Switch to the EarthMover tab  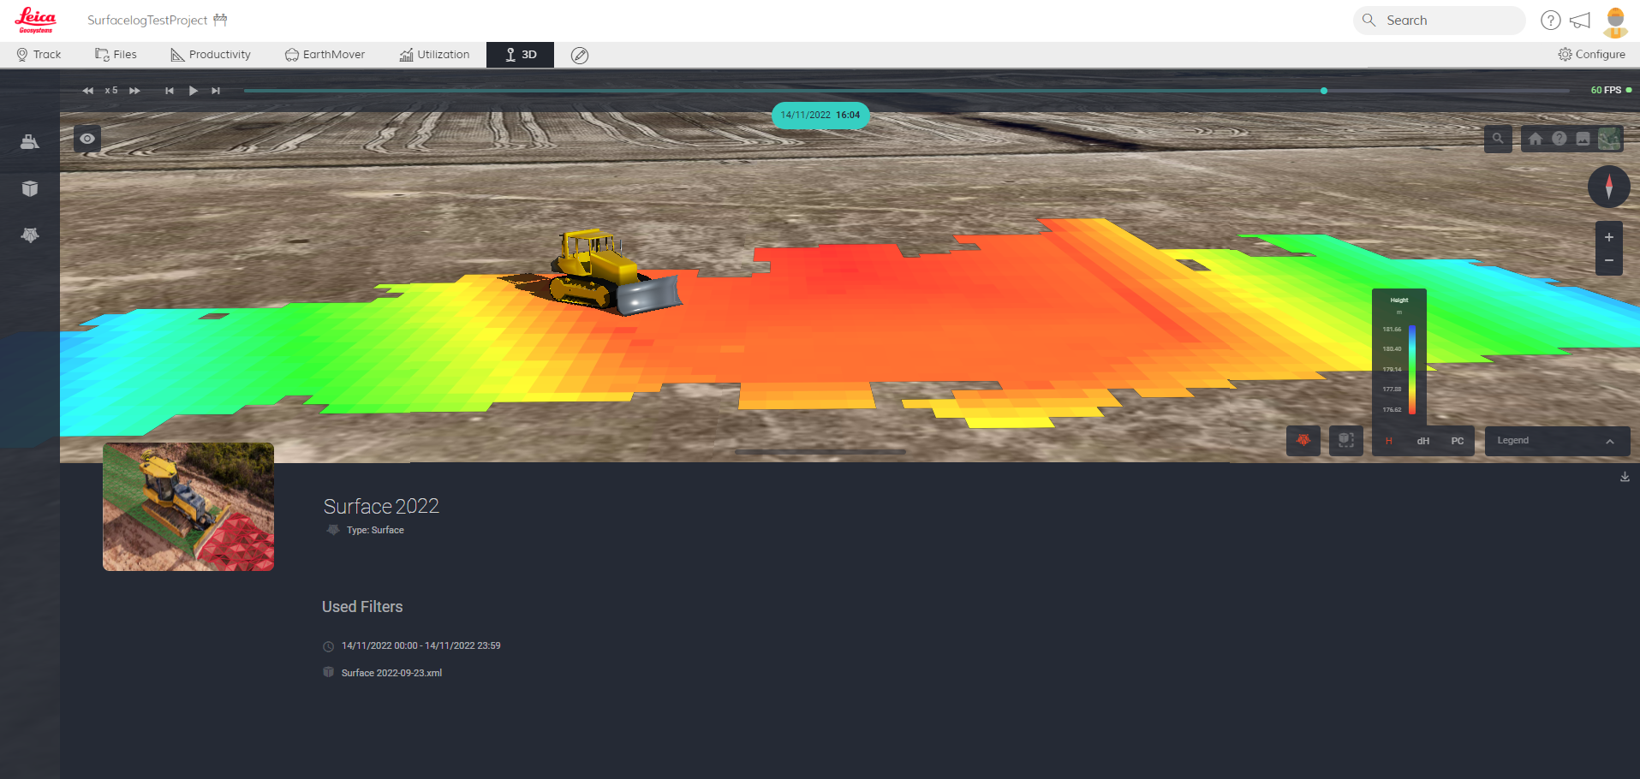(325, 54)
